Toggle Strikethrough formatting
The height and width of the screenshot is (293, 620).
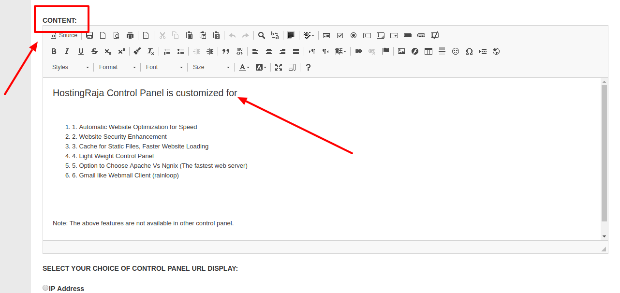pyautogui.click(x=94, y=51)
